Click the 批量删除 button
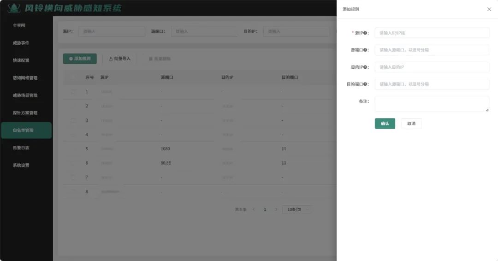 point(160,59)
